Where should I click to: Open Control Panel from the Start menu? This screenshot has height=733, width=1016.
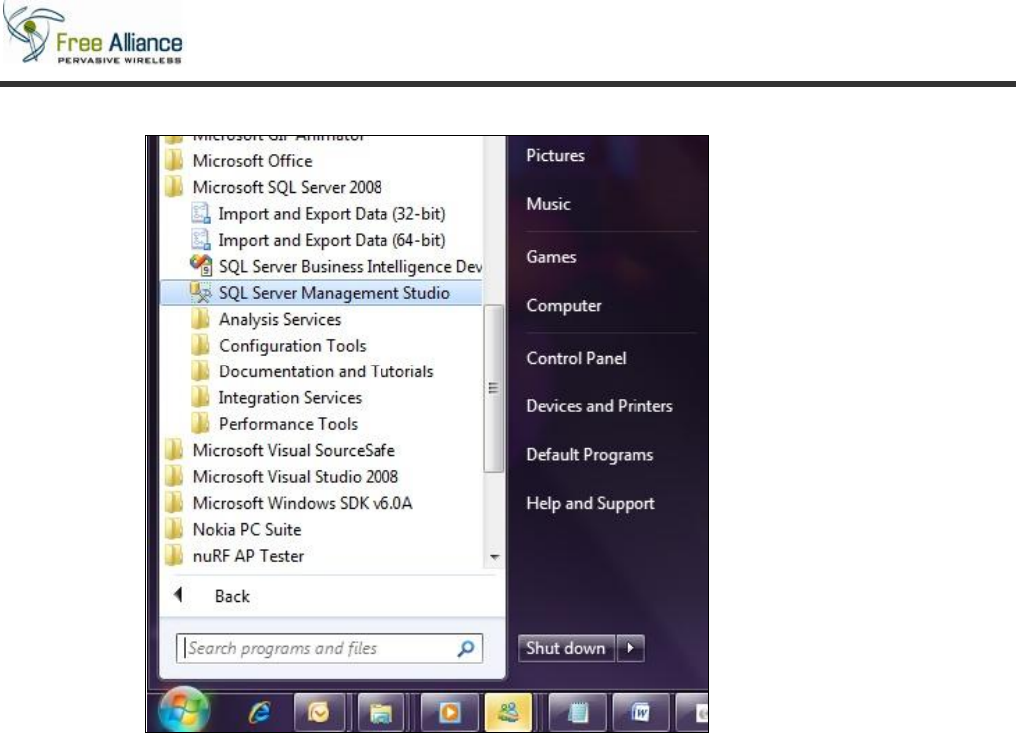[576, 358]
